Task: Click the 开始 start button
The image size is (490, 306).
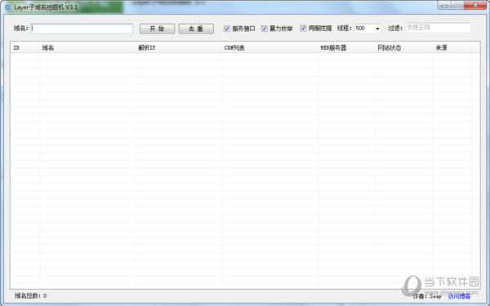Action: pyautogui.click(x=157, y=29)
